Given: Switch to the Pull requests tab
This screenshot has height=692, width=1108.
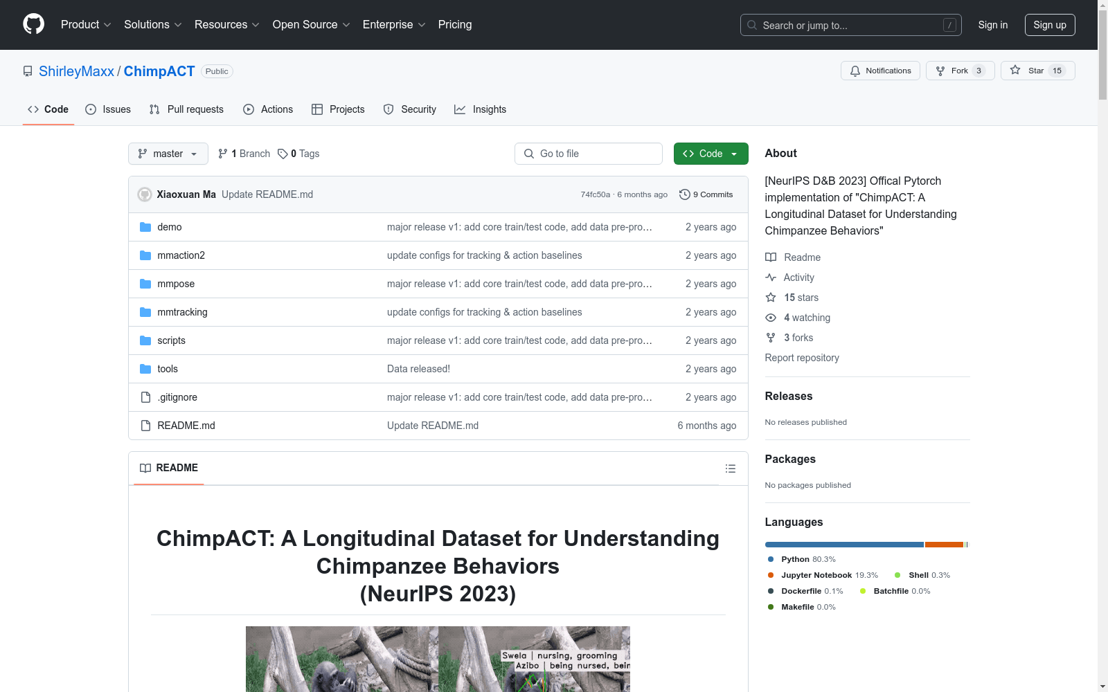Looking at the screenshot, I should 186,109.
